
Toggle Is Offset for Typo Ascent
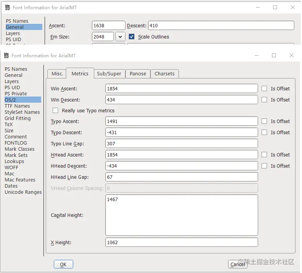pyautogui.click(x=264, y=121)
